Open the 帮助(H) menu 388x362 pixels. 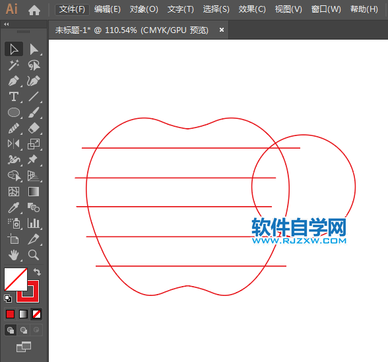point(364,10)
